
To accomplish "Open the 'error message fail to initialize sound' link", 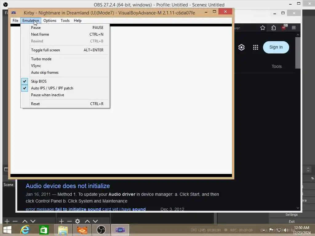I will pos(86,209).
